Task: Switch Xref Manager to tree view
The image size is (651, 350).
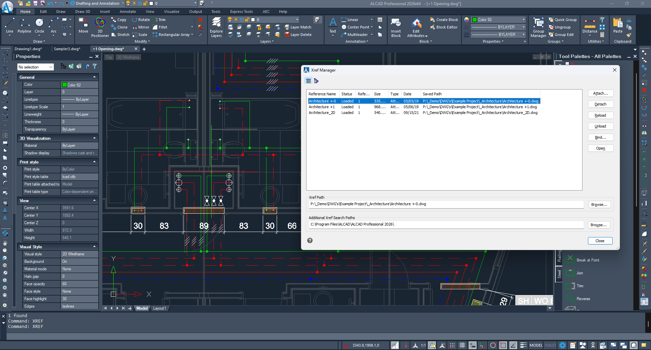Action: pos(316,81)
